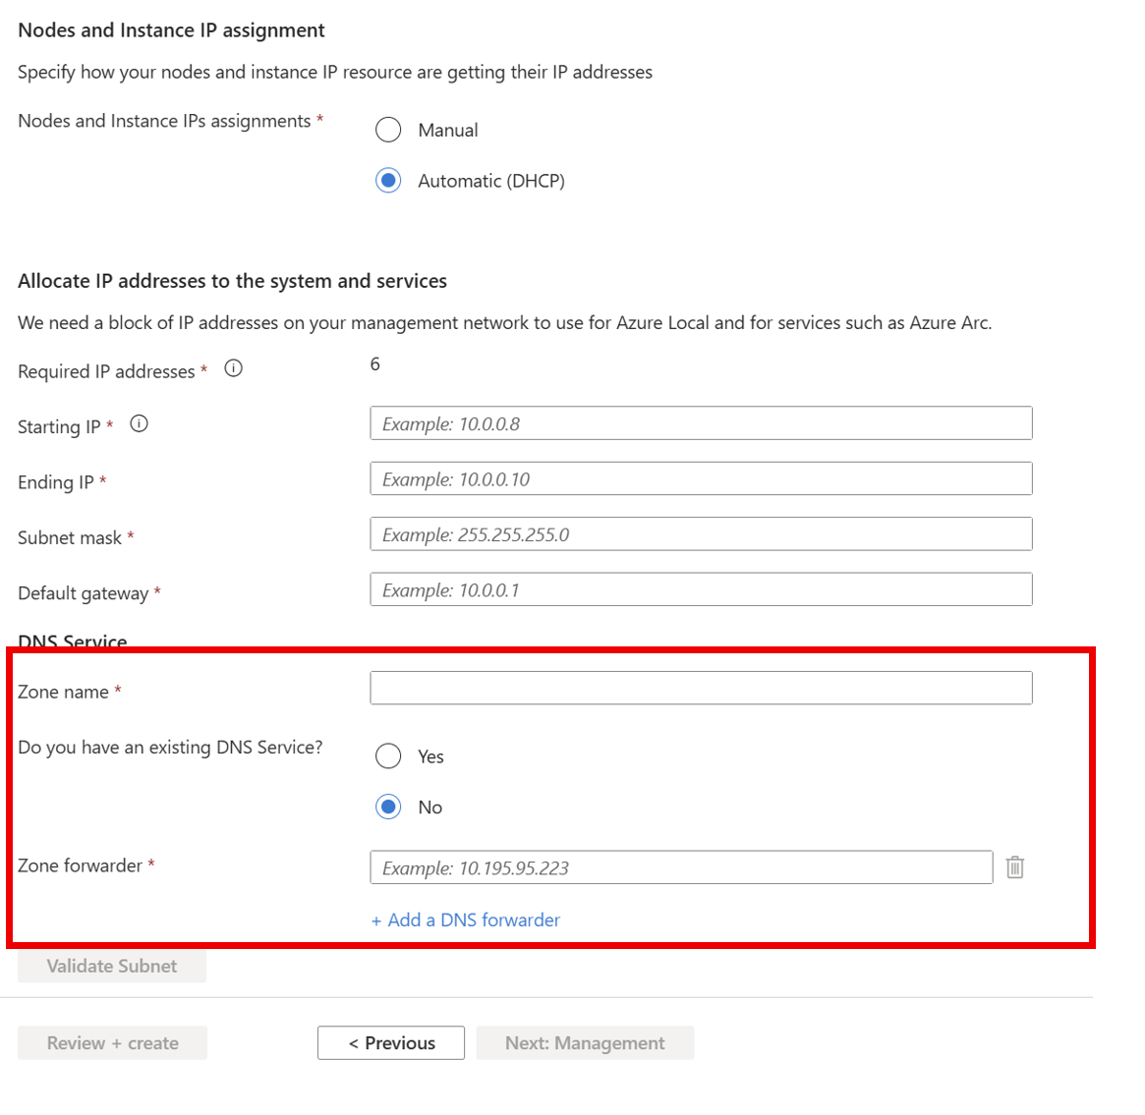Click the Ending IP label
This screenshot has width=1145, height=1115.
click(x=56, y=482)
